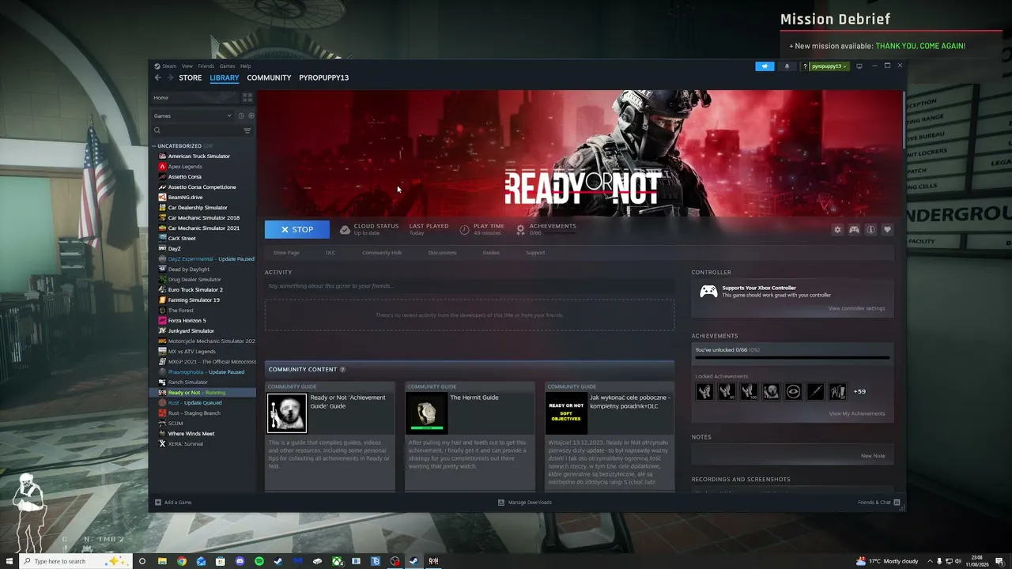Screen dimensions: 1012x569
Task: Open Friends & Chat
Action: tap(879, 503)
